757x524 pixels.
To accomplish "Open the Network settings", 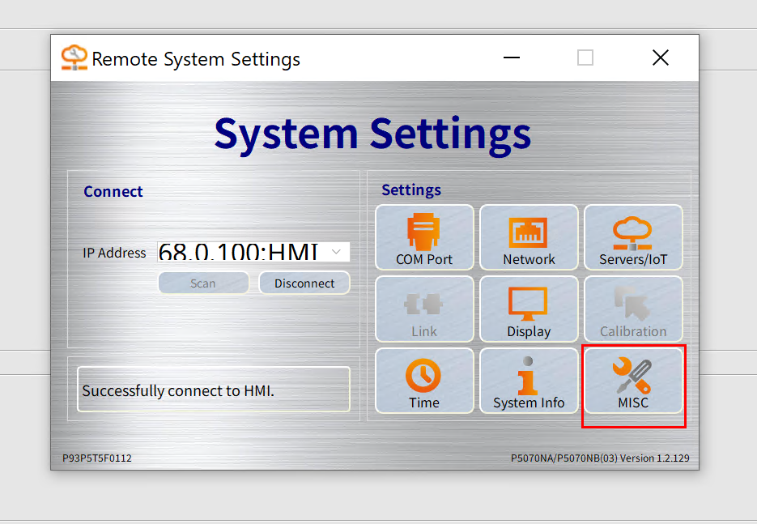I will 529,237.
